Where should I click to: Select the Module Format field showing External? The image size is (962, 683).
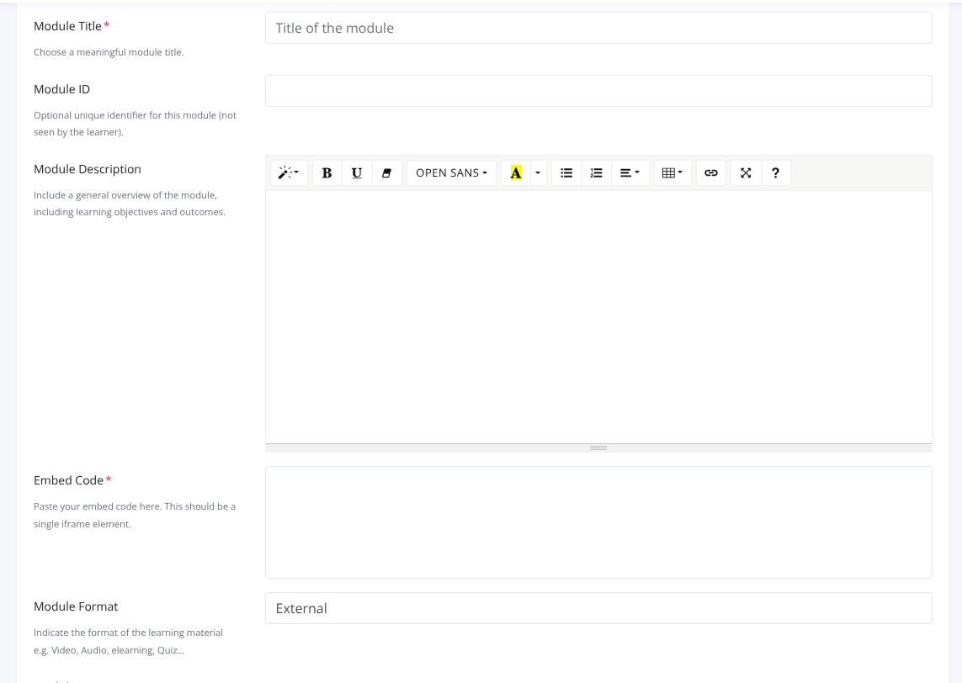(x=598, y=608)
